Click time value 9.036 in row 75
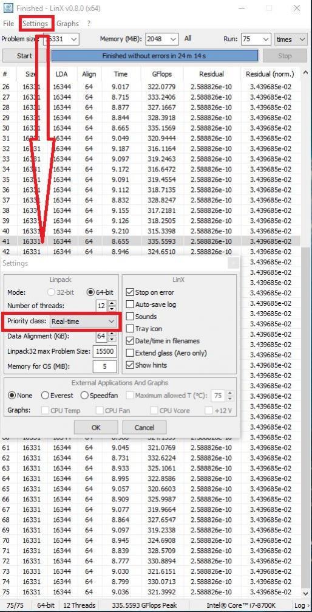The image size is (312, 612). click(x=121, y=592)
